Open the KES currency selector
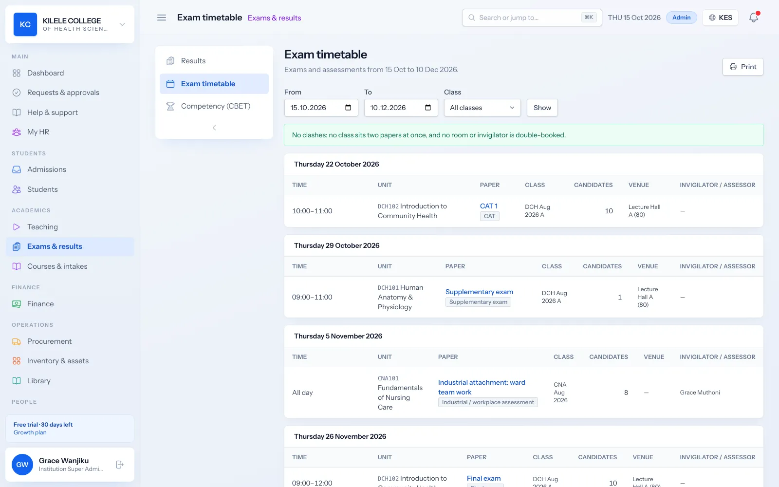The height and width of the screenshot is (487, 779). point(721,18)
